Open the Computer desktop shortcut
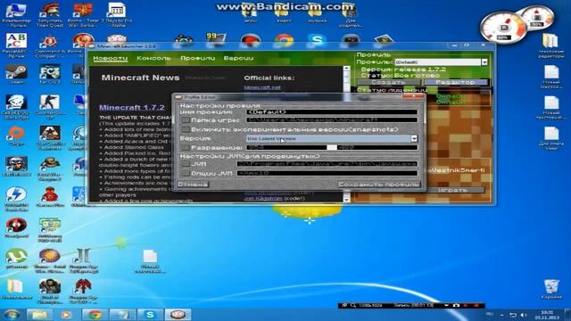 click(16, 14)
